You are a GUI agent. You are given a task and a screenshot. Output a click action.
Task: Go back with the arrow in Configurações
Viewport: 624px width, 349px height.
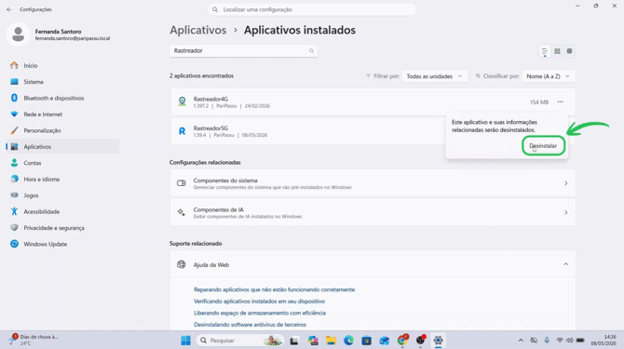[9, 9]
